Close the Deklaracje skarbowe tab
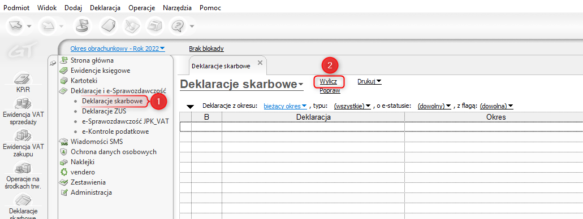Viewport: 583px width, 219px height. point(260,62)
